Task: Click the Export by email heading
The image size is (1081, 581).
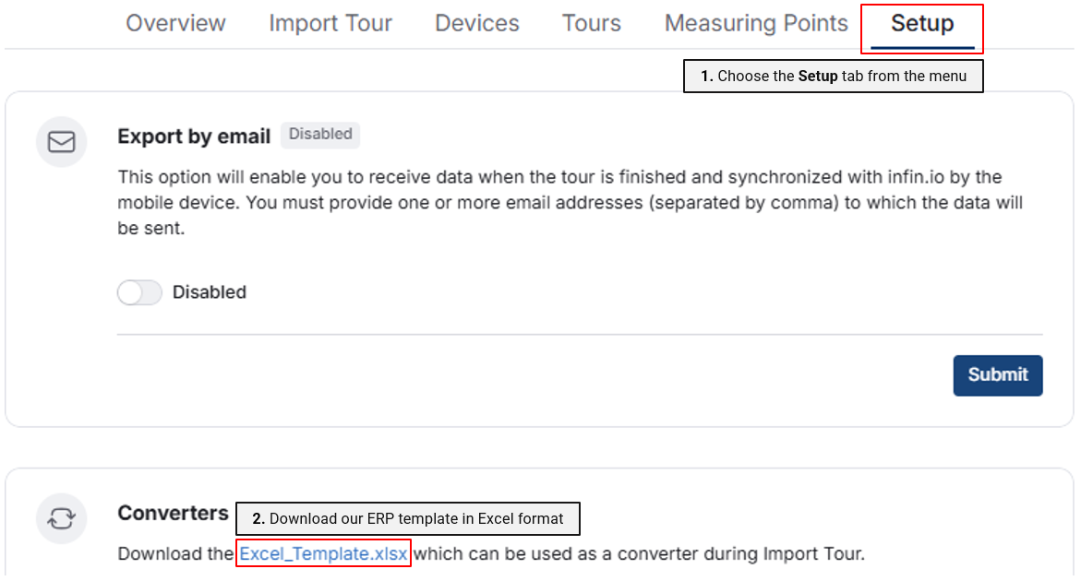Action: [x=194, y=136]
